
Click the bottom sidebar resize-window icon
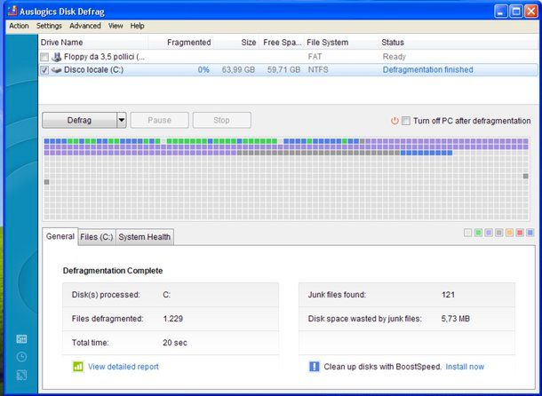pyautogui.click(x=21, y=376)
